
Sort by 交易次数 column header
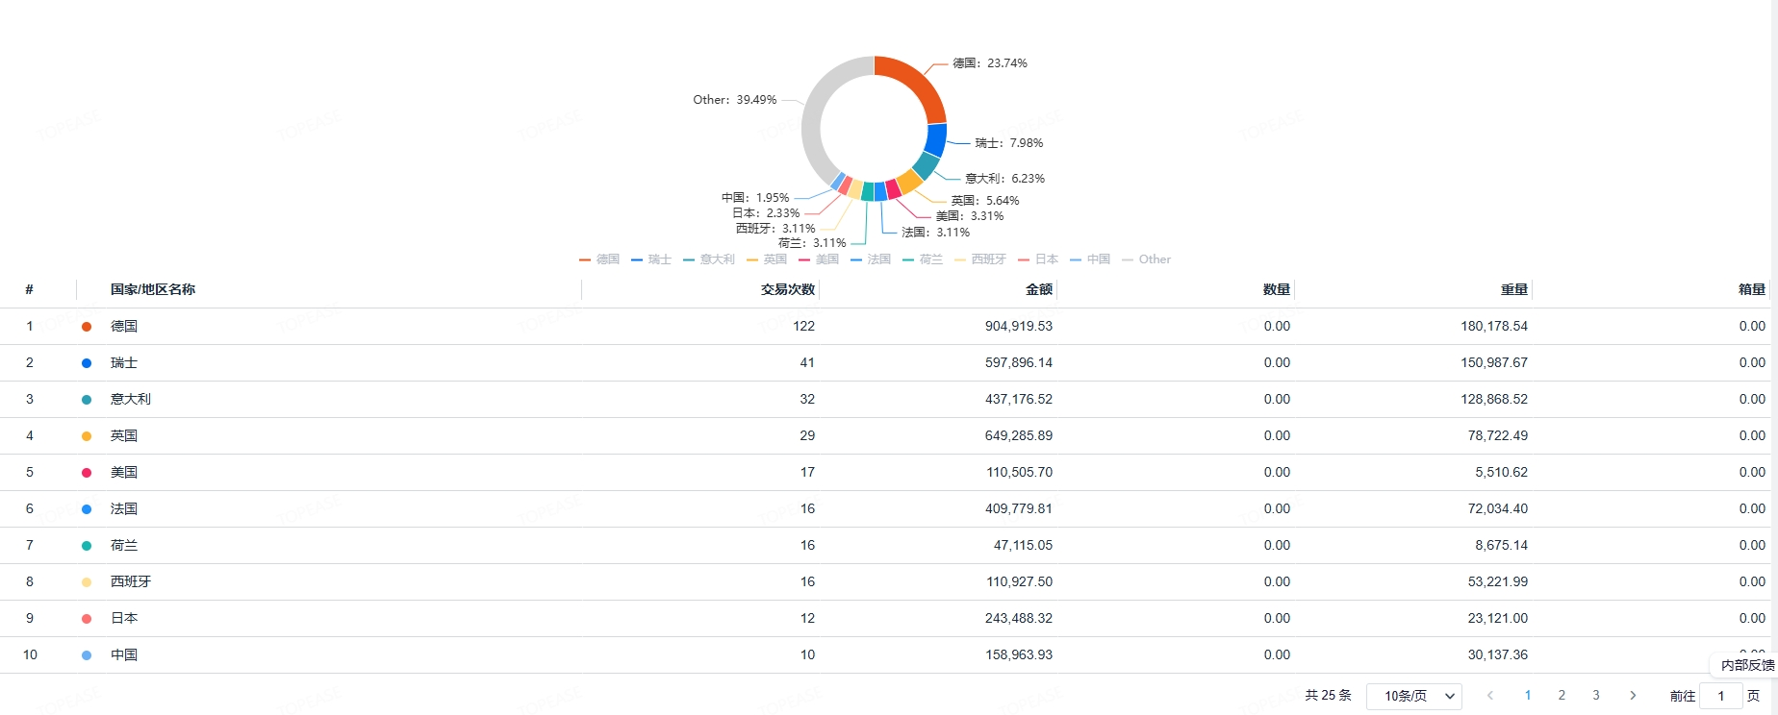tap(787, 289)
